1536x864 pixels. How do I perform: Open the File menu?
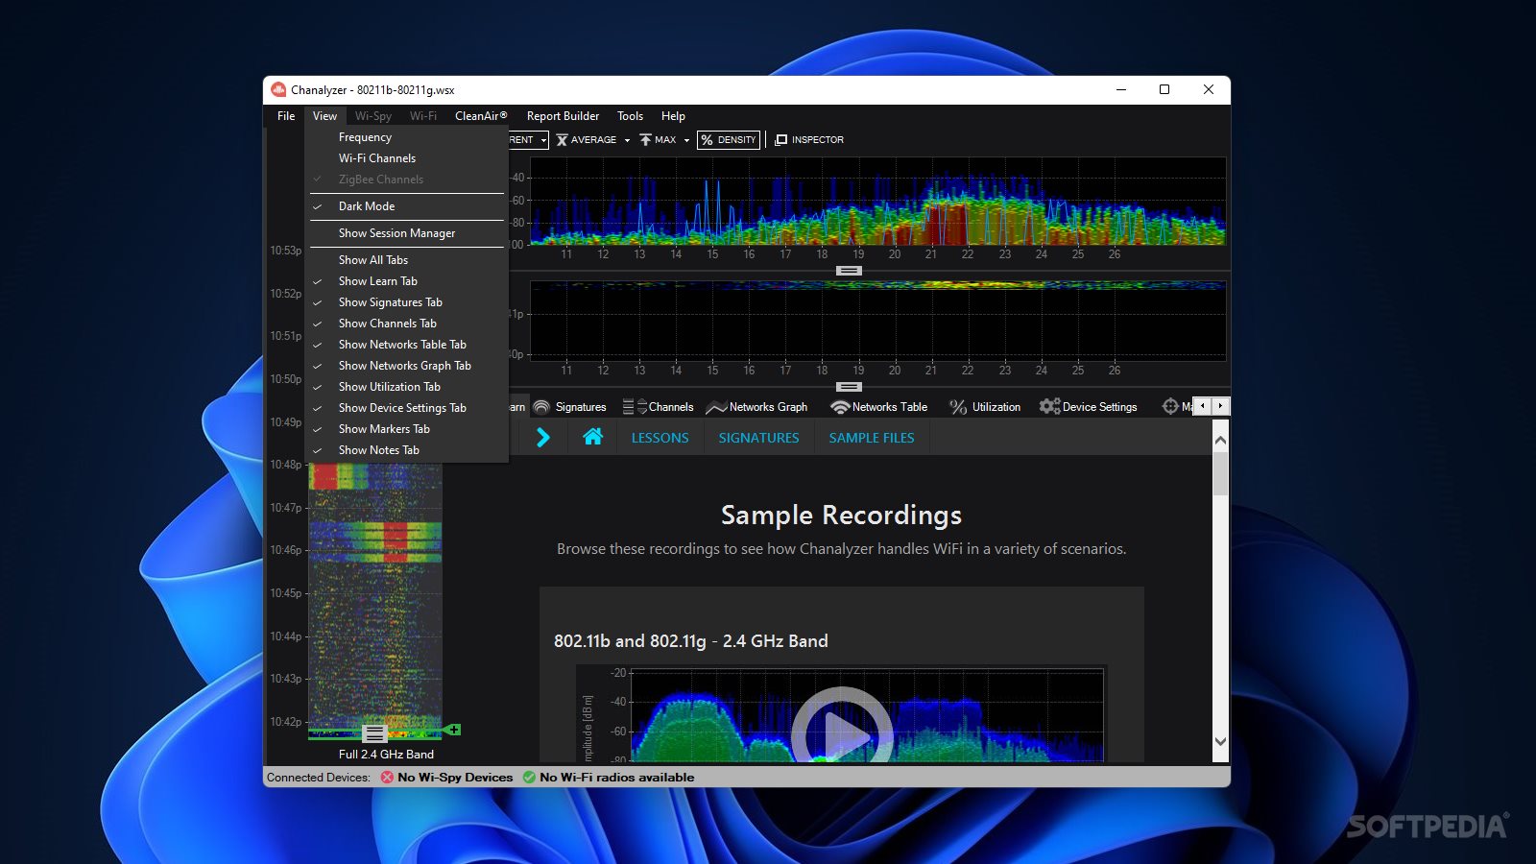click(x=286, y=116)
